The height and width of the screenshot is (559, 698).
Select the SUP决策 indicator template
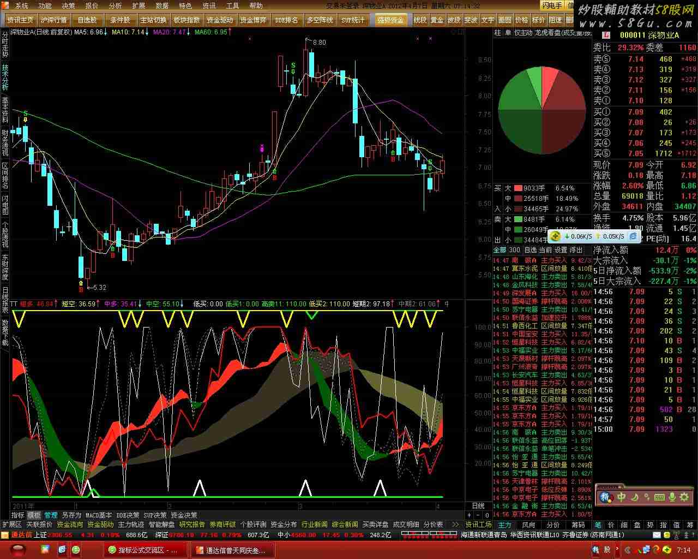(x=155, y=515)
